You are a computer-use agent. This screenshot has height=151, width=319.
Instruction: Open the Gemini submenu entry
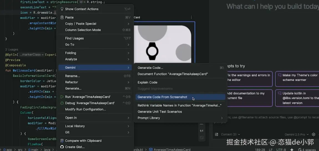[x=95, y=67]
